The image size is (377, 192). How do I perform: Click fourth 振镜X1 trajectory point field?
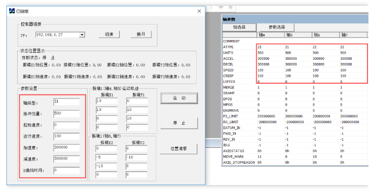click(107, 127)
